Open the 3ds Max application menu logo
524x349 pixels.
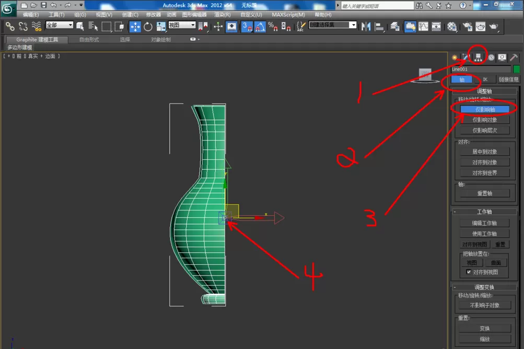(8, 8)
